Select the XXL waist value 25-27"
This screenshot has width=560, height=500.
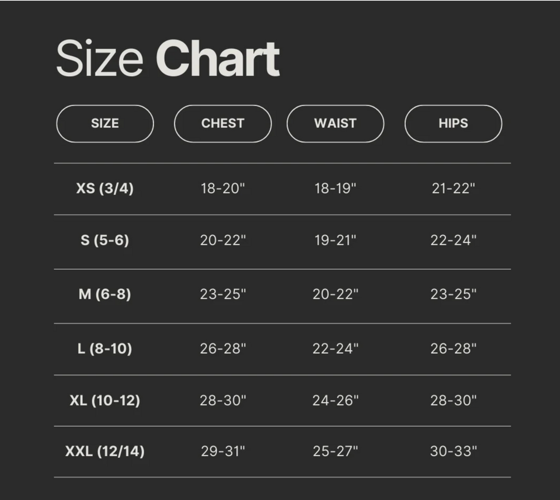[x=335, y=451]
